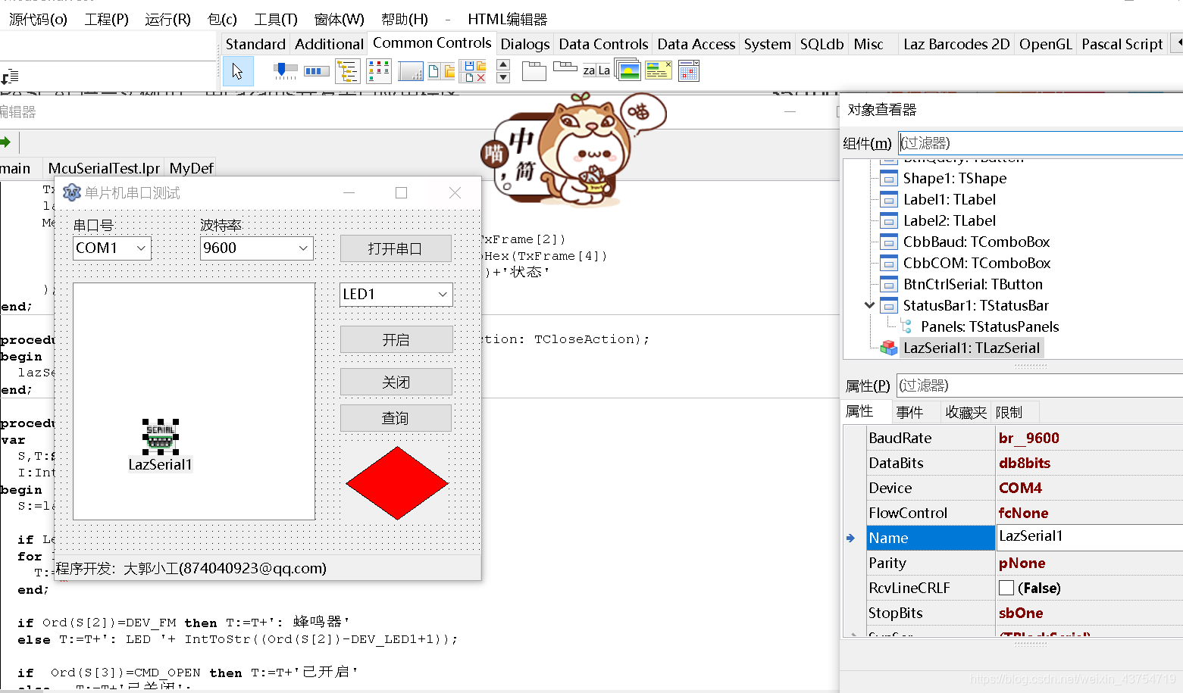Screen dimensions: 1183x693
Task: Select the TToolBar component icon
Action: coord(442,72)
